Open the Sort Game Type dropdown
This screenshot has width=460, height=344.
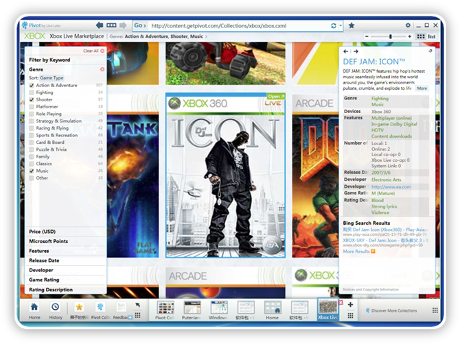pos(51,78)
